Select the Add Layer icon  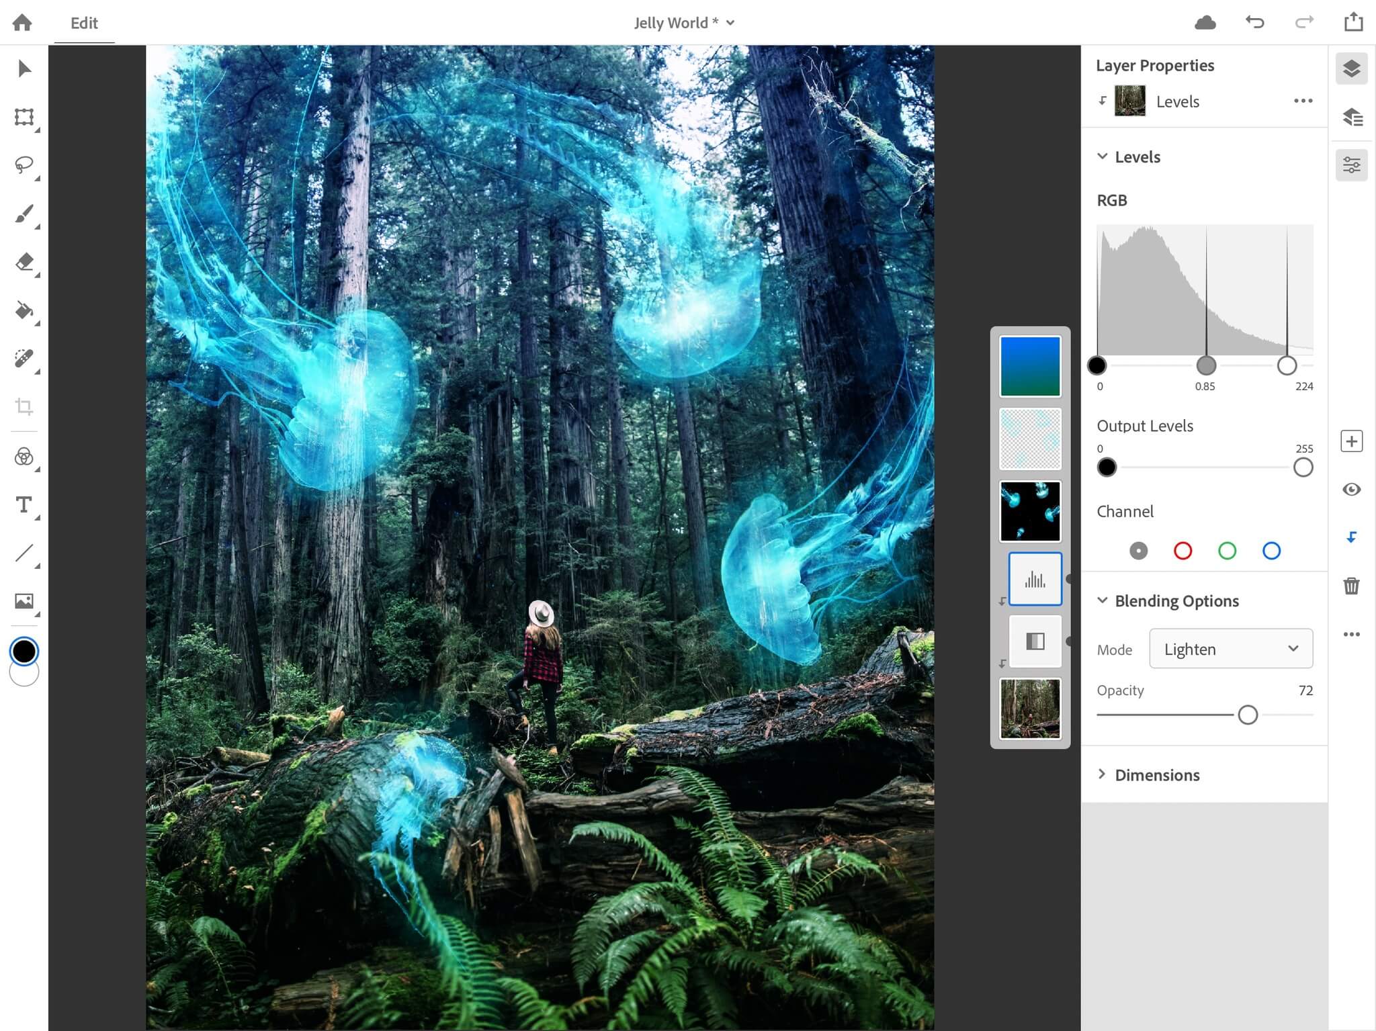pyautogui.click(x=1351, y=440)
